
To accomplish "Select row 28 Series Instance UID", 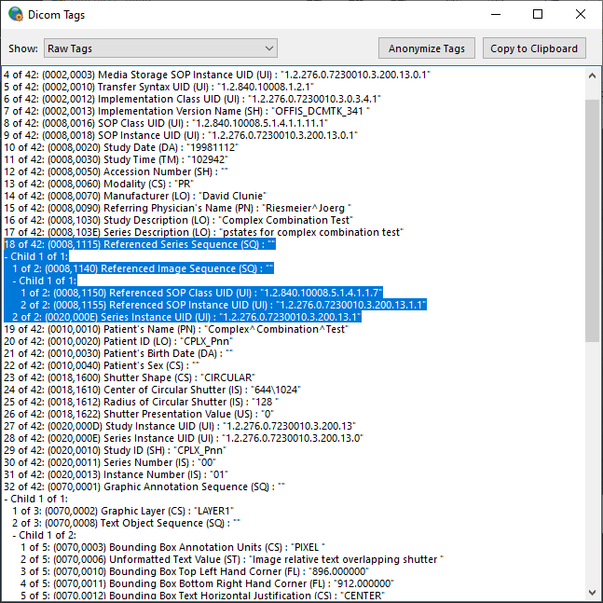I will pos(184,438).
